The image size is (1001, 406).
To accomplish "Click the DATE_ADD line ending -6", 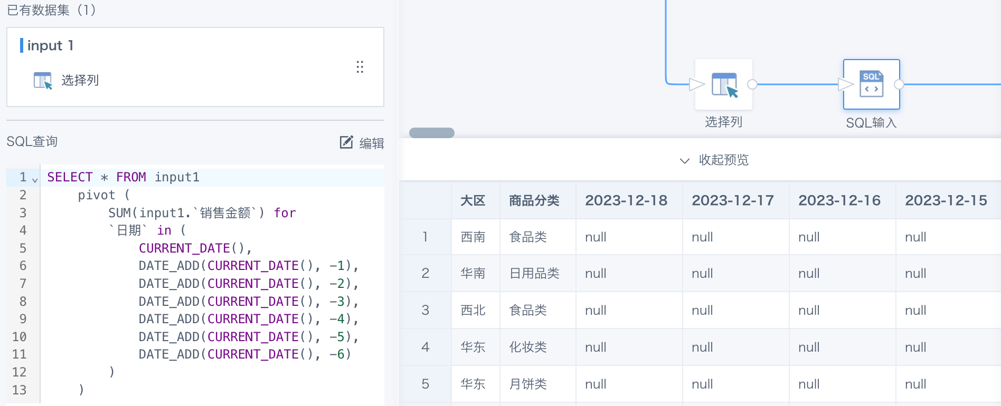I will [245, 354].
